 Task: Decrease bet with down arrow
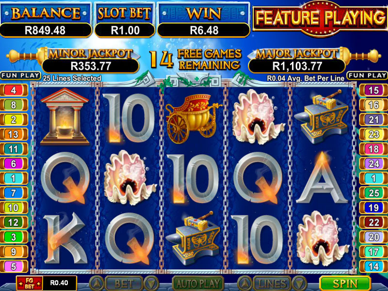point(151,283)
